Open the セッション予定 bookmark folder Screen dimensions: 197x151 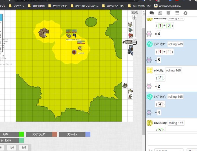(x=58, y=6)
